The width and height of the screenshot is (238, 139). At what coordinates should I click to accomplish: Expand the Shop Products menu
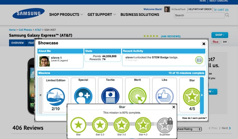[x=66, y=15]
